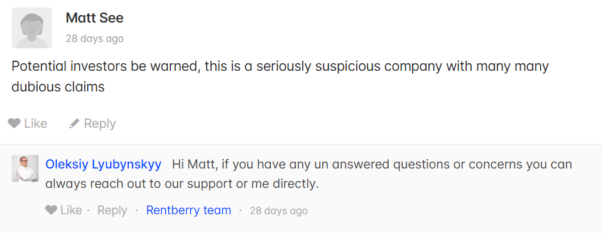Viewport: 603px width, 233px height.
Task: Click the heart icon in Oleksiy's reply
Action: coord(51,210)
